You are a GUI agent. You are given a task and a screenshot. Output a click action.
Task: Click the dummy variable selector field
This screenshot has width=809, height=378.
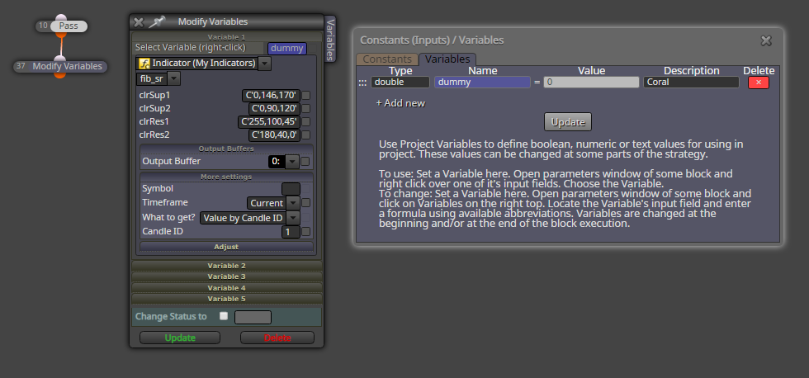287,49
